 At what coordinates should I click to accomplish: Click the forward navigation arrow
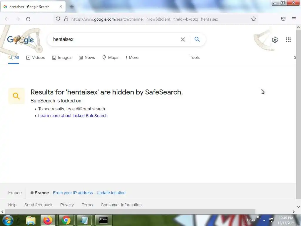pos(18,19)
